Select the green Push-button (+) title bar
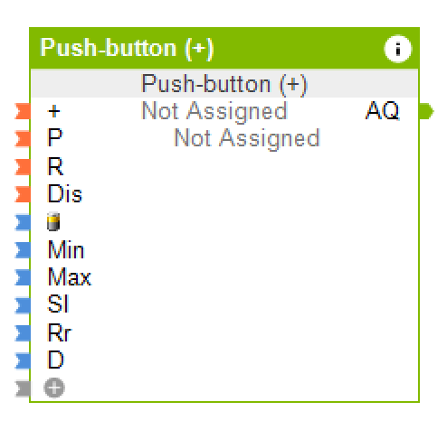447x430 pixels. point(224,48)
